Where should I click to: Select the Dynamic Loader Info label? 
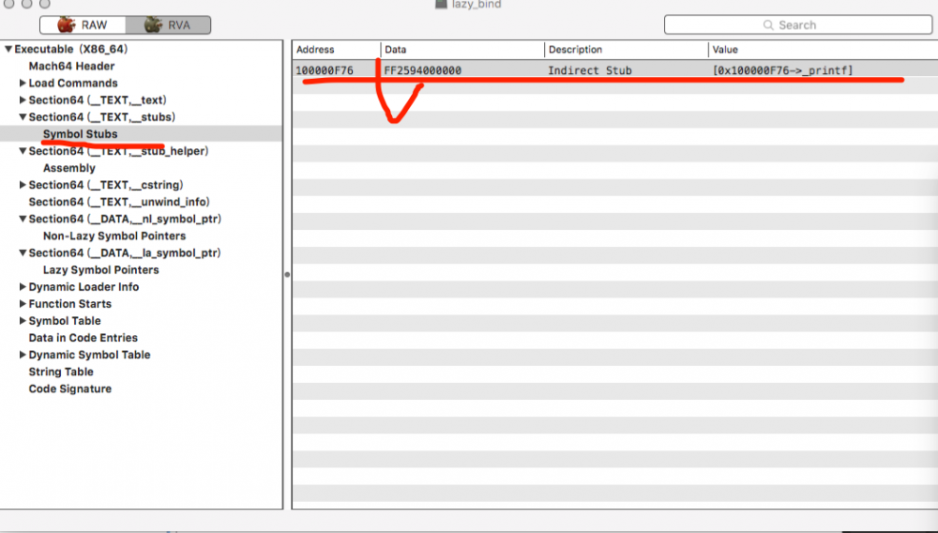(x=83, y=287)
